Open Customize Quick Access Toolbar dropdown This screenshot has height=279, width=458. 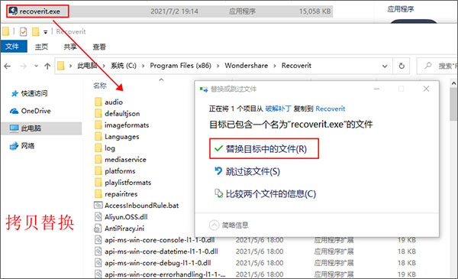click(x=46, y=32)
